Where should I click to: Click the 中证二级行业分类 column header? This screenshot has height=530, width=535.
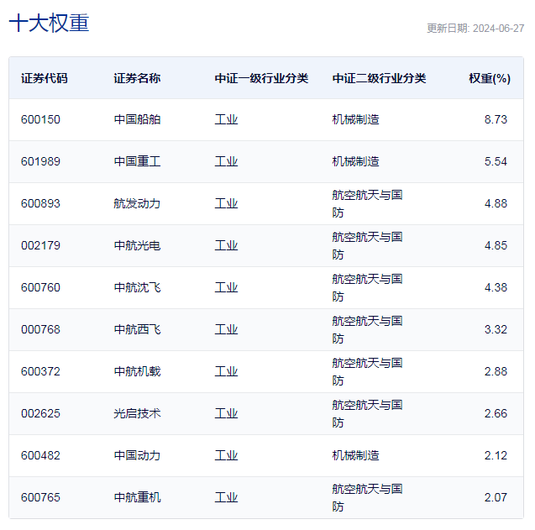[379, 78]
